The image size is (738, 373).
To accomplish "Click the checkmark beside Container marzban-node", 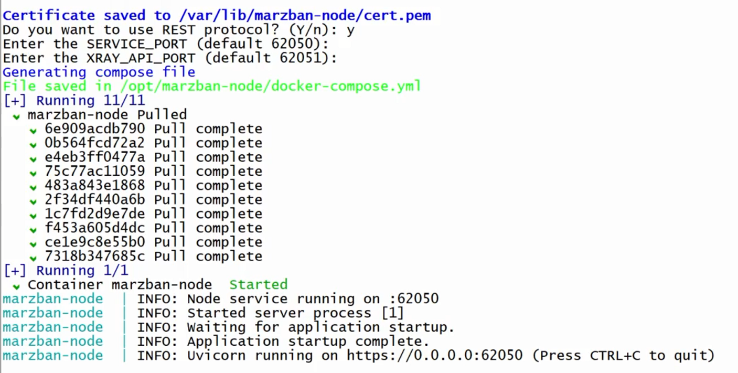I will (x=16, y=286).
